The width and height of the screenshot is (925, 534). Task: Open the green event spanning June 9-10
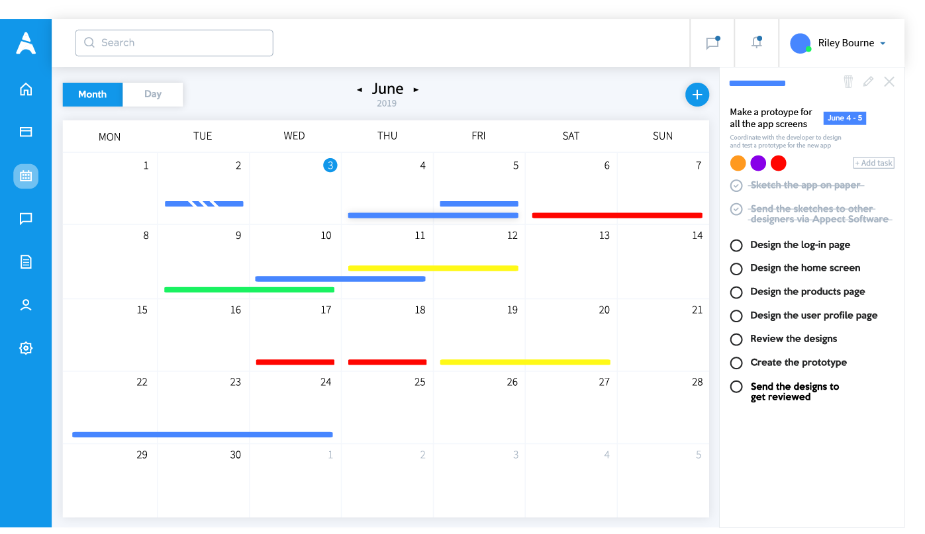click(x=249, y=290)
